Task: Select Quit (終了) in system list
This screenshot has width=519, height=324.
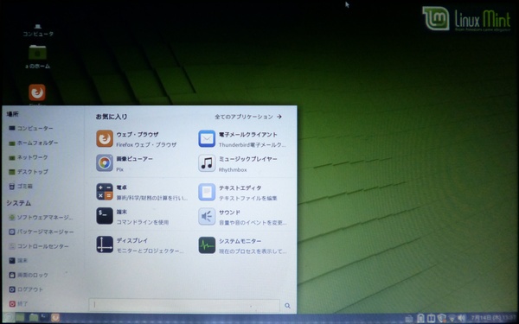Action: tap(18, 303)
